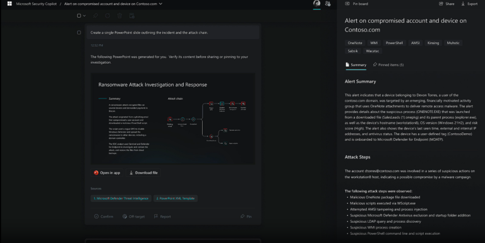Click the pin icon in prompt toolbar
This screenshot has height=243, width=485.
pyautogui.click(x=95, y=16)
